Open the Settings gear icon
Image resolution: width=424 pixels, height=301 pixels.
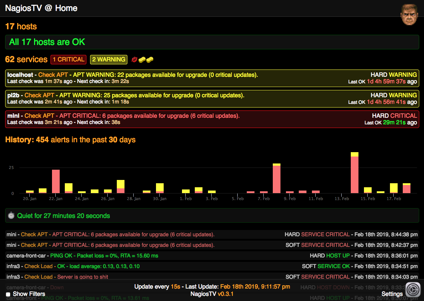pyautogui.click(x=413, y=290)
